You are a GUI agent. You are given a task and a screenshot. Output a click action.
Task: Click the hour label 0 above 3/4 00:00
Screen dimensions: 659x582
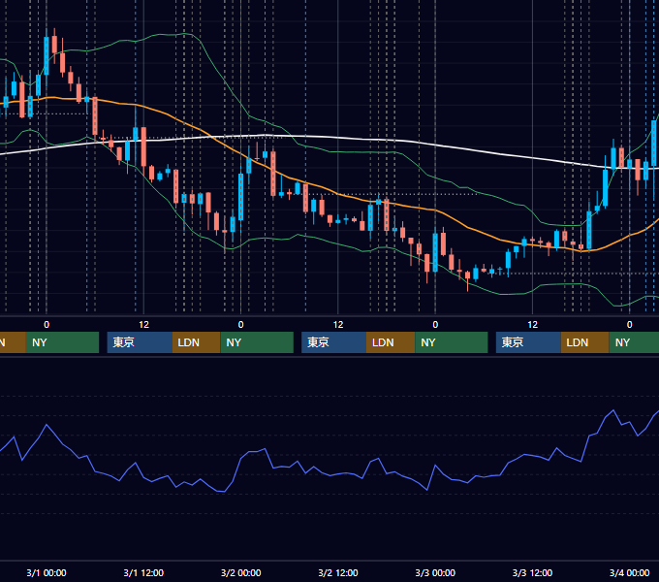630,325
